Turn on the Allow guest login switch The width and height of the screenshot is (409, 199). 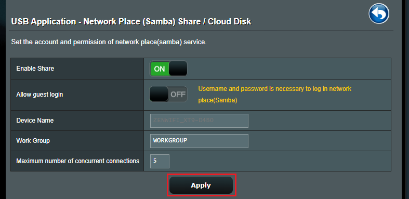(x=168, y=94)
